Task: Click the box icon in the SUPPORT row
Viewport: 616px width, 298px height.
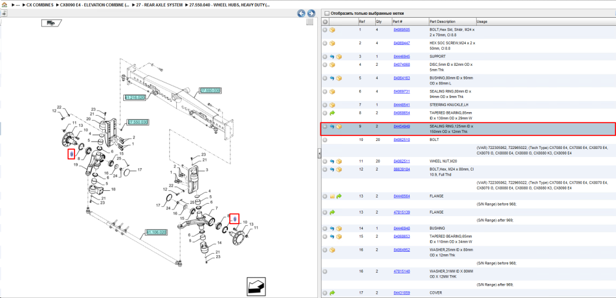Action: point(339,57)
